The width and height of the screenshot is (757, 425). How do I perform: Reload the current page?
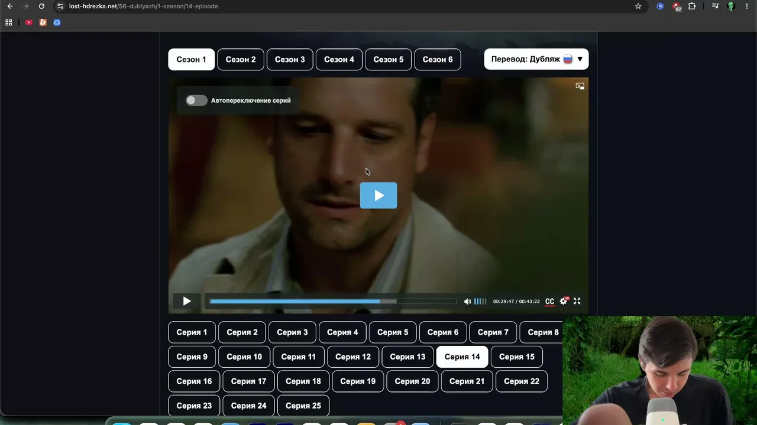[41, 6]
